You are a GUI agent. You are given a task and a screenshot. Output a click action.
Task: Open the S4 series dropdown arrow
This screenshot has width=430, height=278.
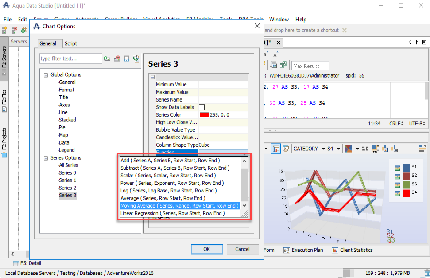point(338,149)
